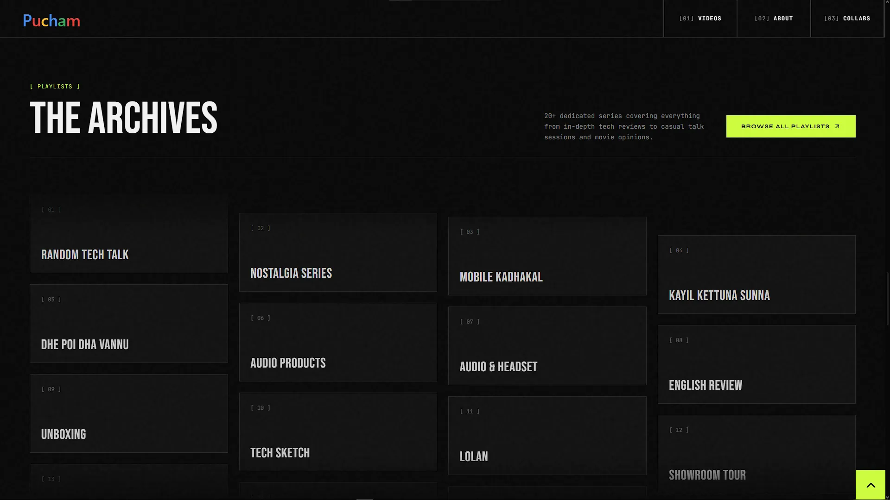Open the English Review playlist card
890x500 pixels.
point(756,364)
